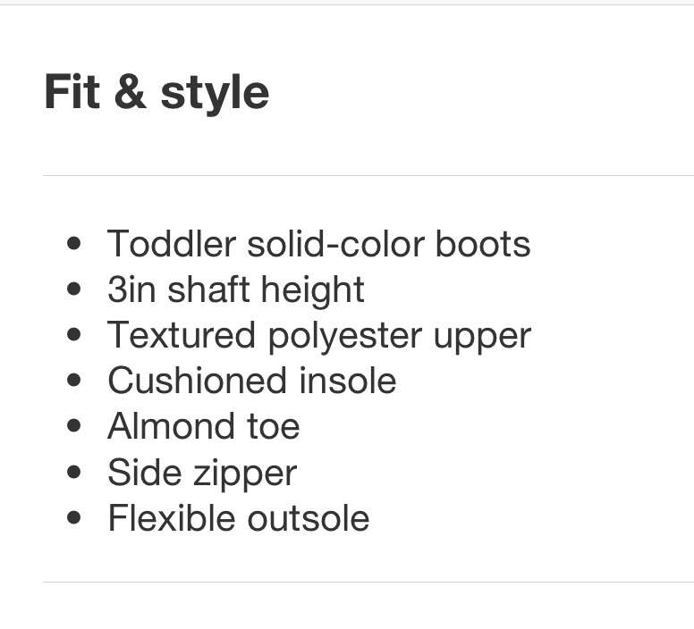Image resolution: width=694 pixels, height=629 pixels.
Task: Click the bullet before "Cushioned insole"
Action: coord(74,380)
